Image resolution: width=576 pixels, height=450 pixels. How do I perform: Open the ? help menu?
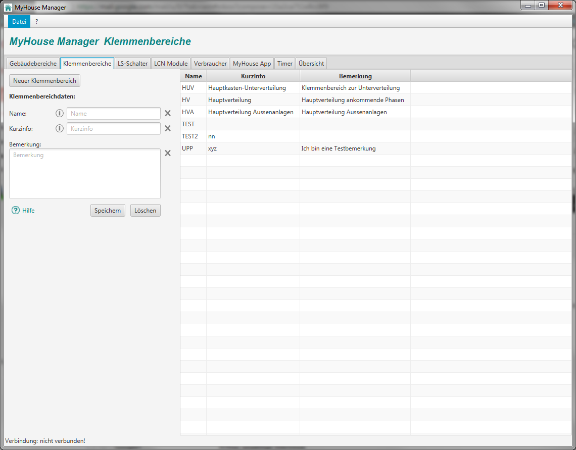(36, 22)
